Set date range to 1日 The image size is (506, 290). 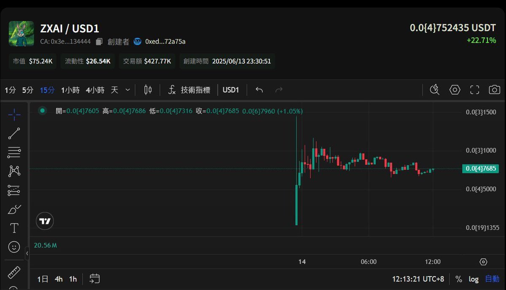tap(43, 279)
